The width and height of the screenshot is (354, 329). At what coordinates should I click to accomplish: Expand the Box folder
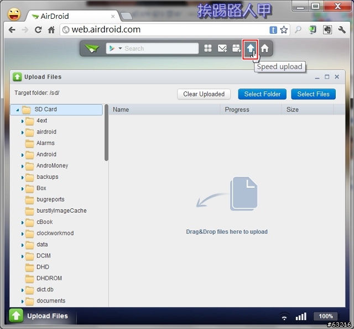(x=22, y=189)
